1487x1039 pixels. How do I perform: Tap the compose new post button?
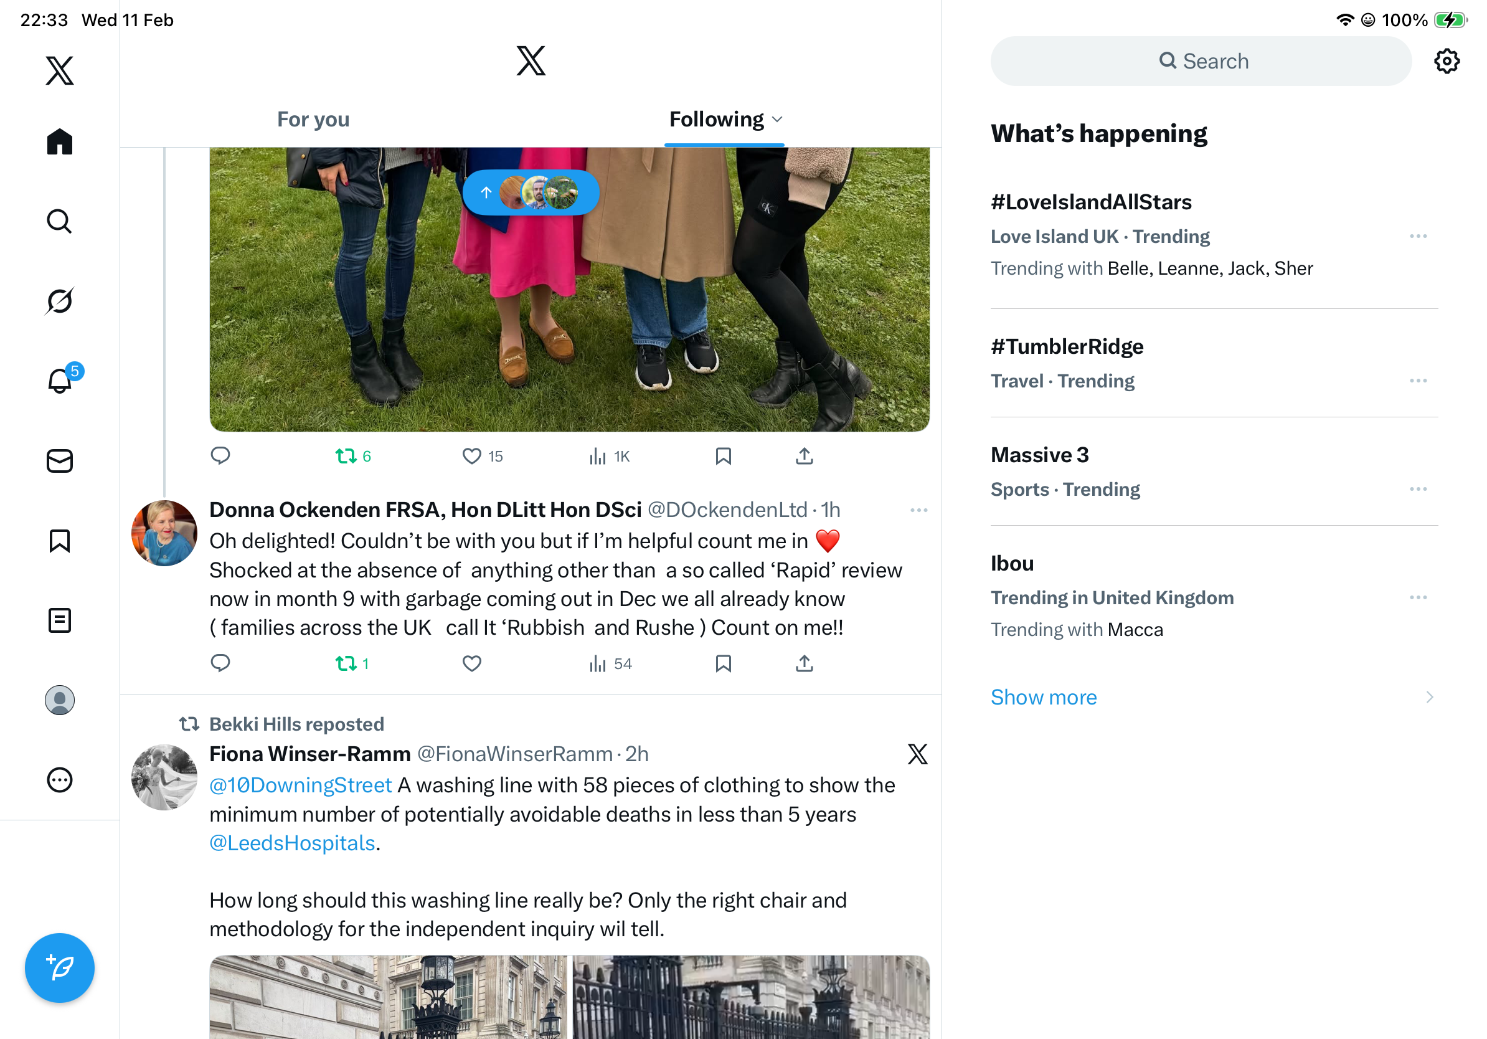pyautogui.click(x=60, y=968)
